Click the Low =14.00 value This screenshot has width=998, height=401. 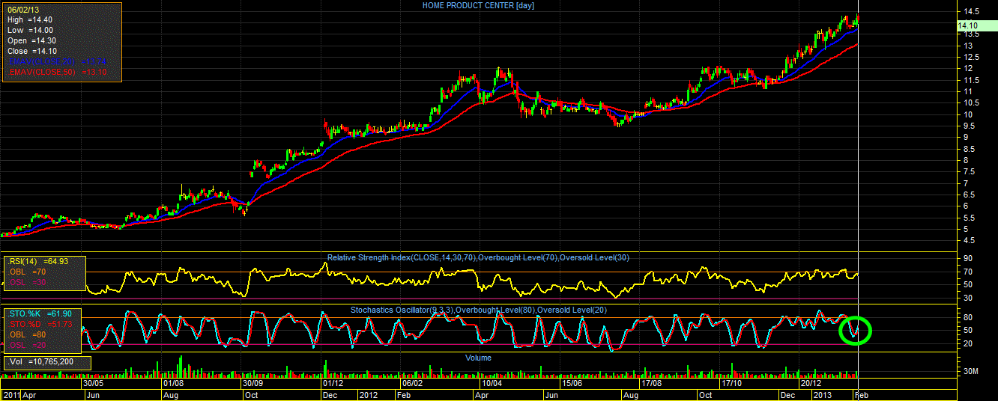(x=30, y=30)
